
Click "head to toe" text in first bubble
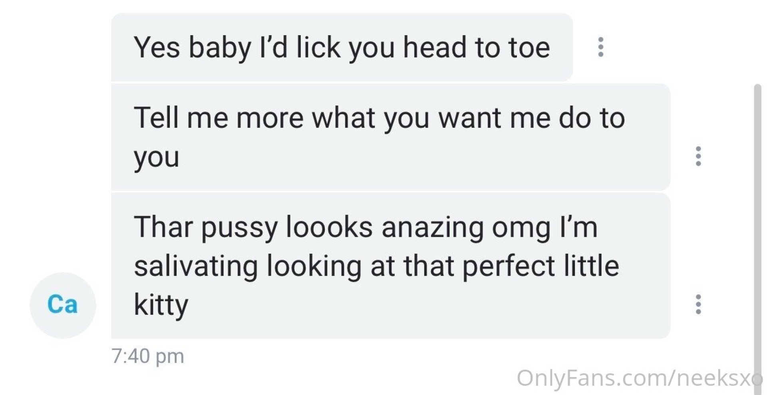tap(477, 48)
